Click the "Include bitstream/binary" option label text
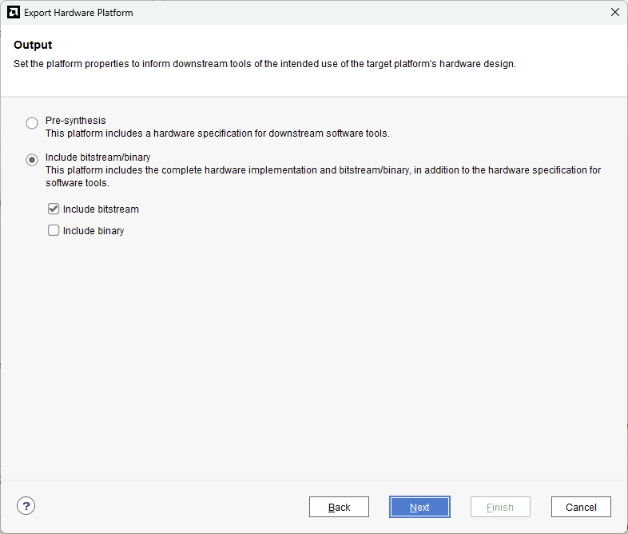Viewport: 628px width, 534px height. 97,157
